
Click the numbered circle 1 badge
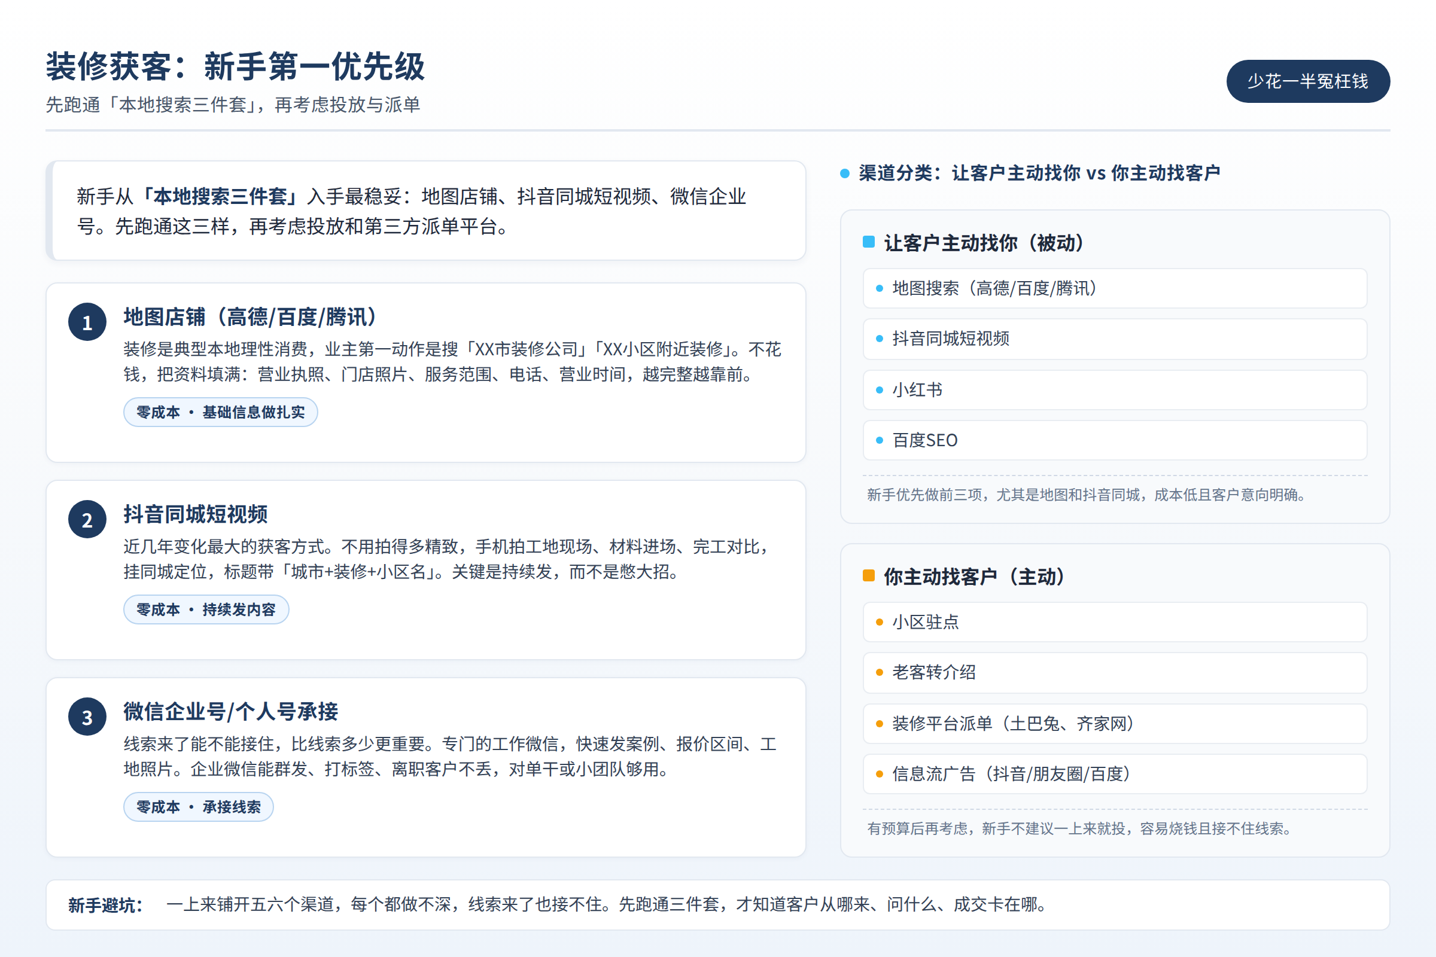pos(87,322)
